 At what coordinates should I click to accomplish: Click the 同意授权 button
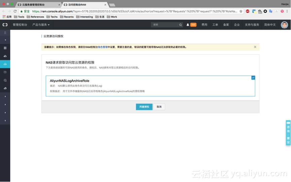tap(144, 107)
